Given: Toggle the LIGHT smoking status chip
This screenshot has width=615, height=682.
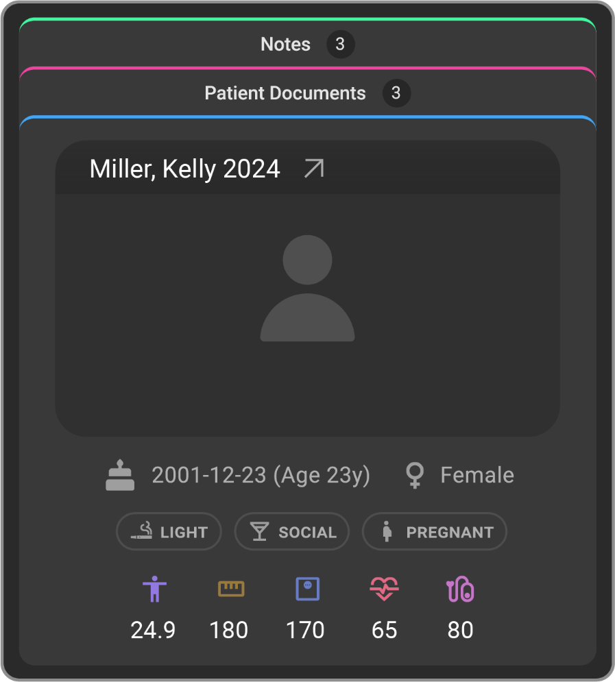Looking at the screenshot, I should (169, 532).
